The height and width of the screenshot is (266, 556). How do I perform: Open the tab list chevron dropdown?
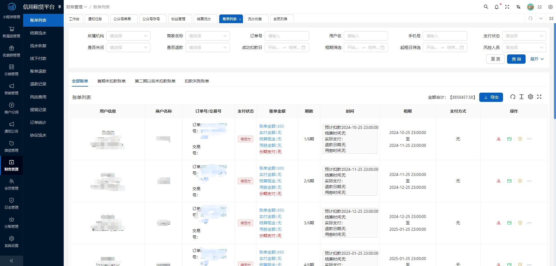pos(541,19)
